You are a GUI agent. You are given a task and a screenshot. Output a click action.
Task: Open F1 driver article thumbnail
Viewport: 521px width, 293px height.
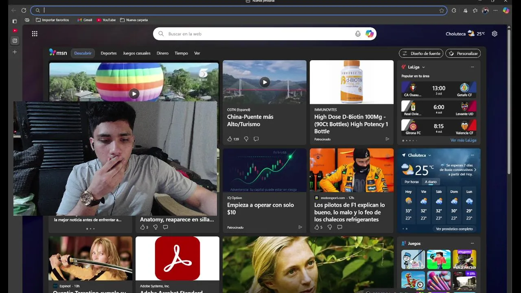[352, 170]
